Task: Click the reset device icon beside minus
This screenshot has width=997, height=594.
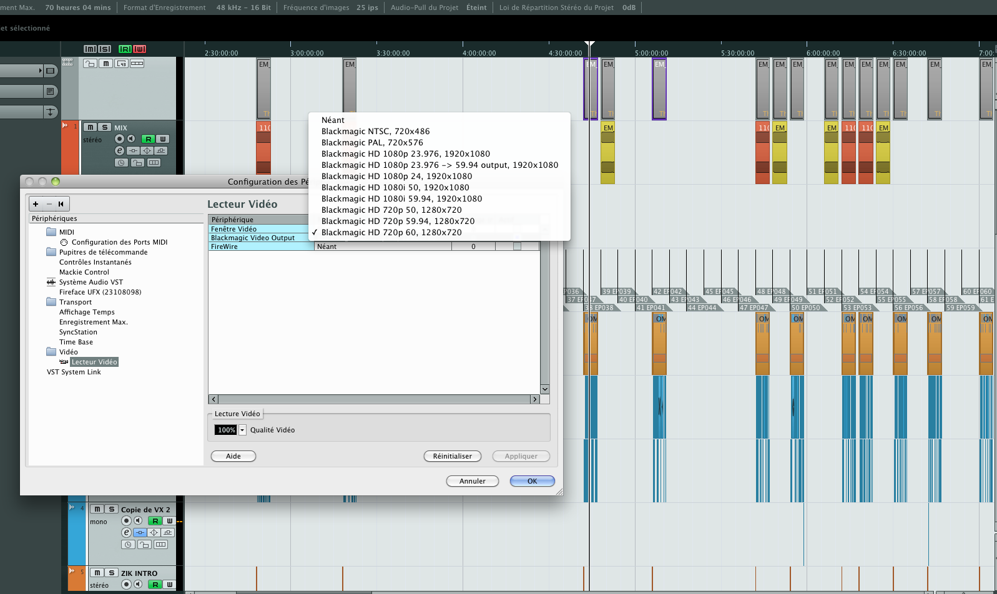Action: [61, 203]
